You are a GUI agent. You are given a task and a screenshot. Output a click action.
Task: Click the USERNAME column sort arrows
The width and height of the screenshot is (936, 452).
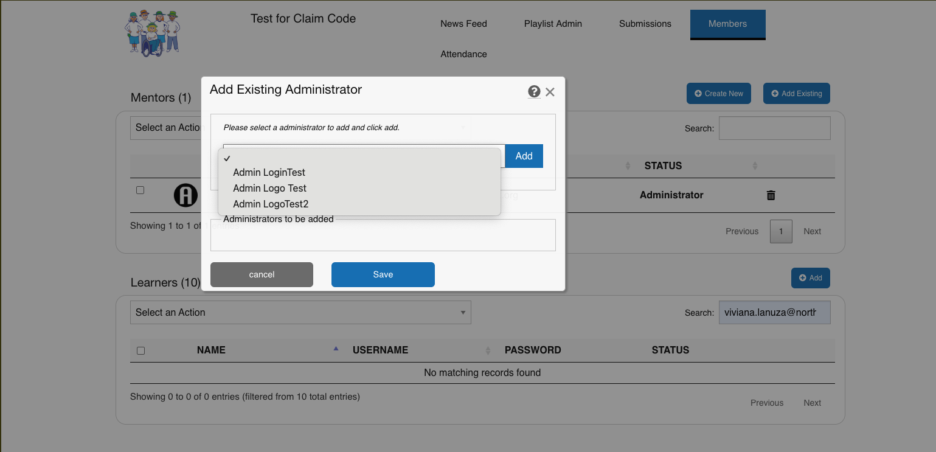[x=488, y=350]
